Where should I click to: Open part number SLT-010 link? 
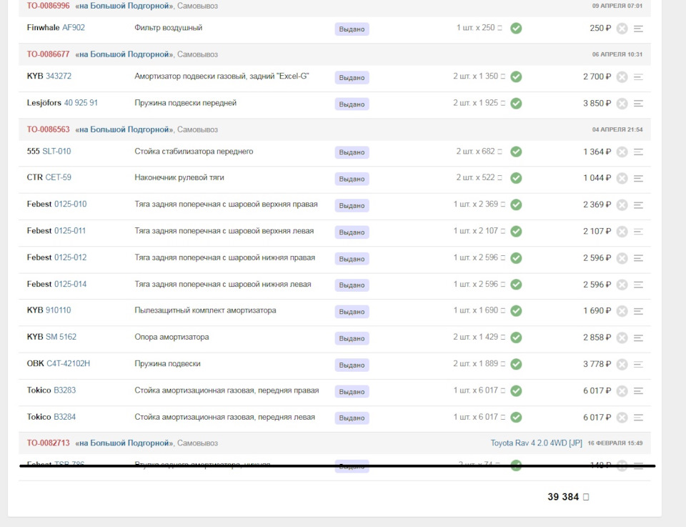coord(56,152)
